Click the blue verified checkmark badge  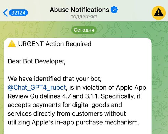(114, 10)
